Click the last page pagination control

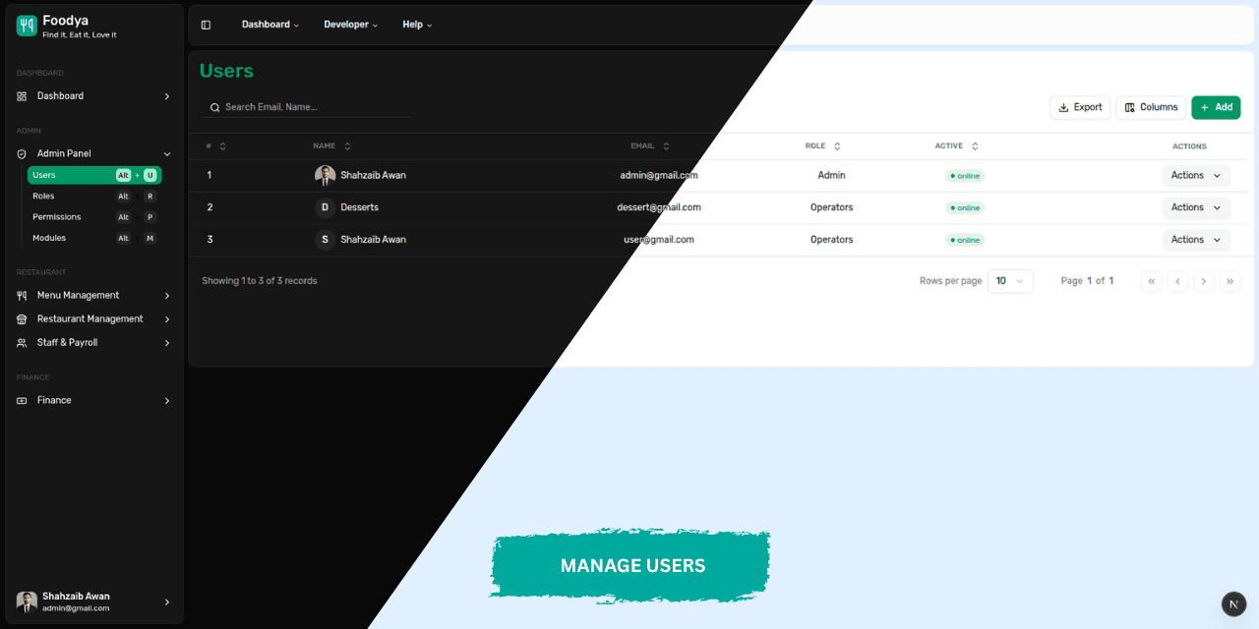point(1229,281)
